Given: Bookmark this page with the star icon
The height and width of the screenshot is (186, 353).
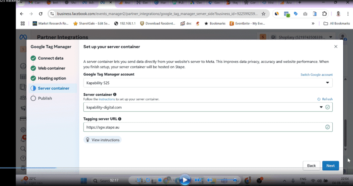Looking at the screenshot, I should pos(263,14).
